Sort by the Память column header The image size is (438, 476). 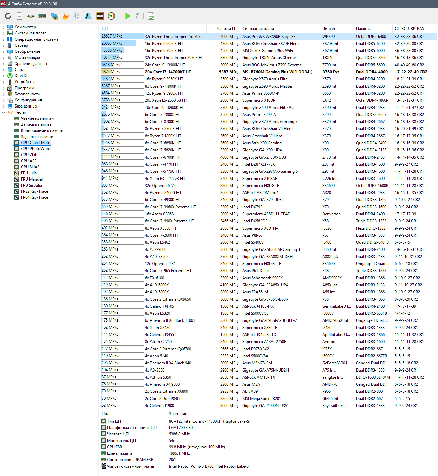tap(373, 29)
